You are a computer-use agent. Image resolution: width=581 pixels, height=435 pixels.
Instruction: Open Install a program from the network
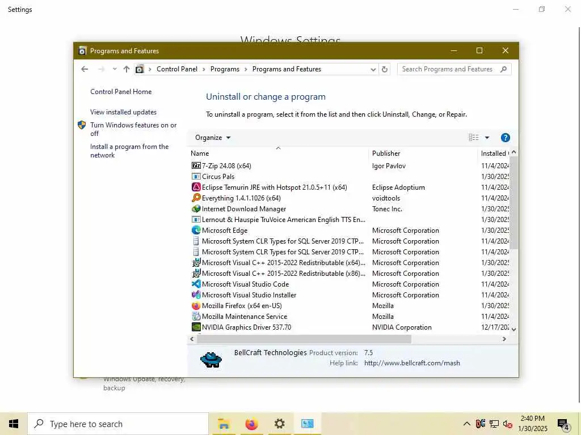pos(129,151)
